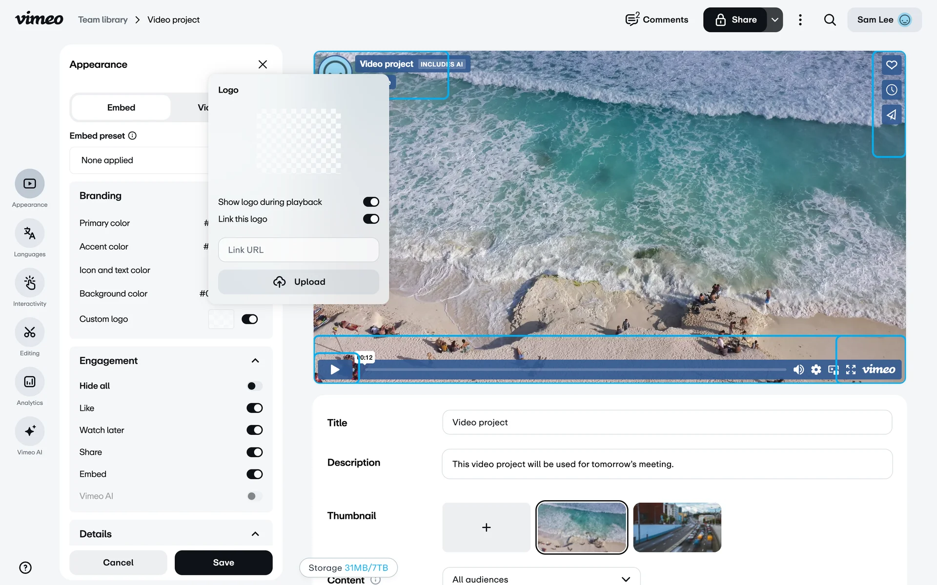Click the Analytics sidebar icon
The width and height of the screenshot is (937, 585).
(x=30, y=382)
